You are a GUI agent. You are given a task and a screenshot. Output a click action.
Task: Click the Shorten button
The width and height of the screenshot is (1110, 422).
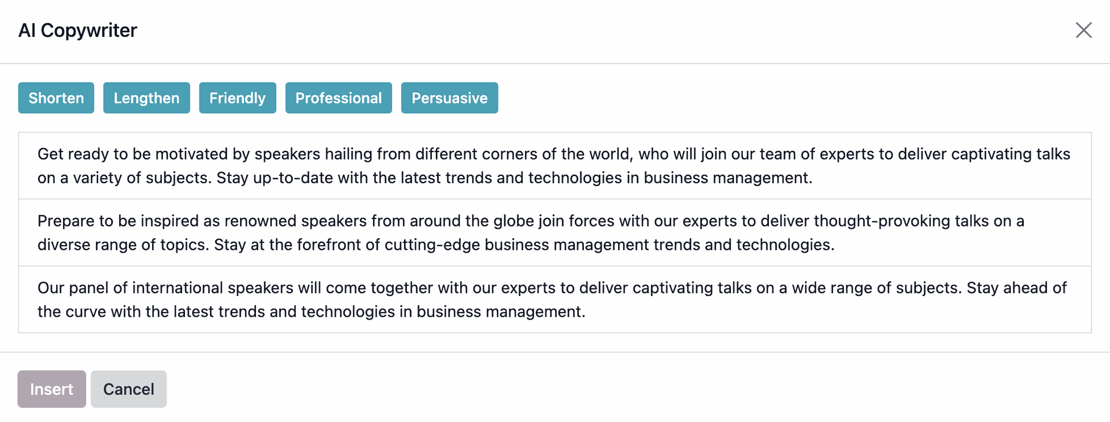coord(56,98)
